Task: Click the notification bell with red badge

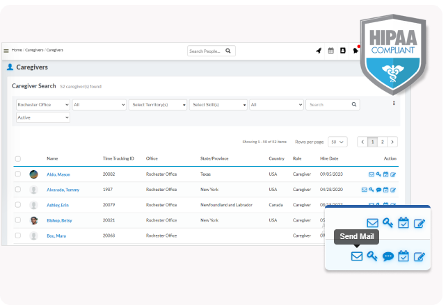Action: click(x=355, y=51)
